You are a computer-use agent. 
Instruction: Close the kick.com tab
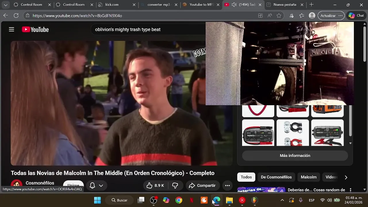(x=134, y=5)
